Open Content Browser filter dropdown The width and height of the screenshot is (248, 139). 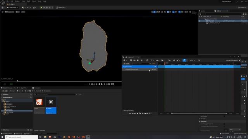[80, 94]
